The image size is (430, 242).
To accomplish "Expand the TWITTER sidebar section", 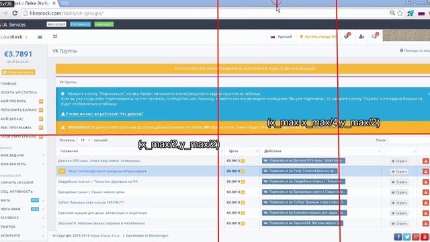I will point(22,227).
